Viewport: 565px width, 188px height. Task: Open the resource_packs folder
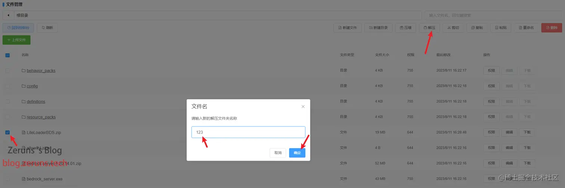point(41,117)
